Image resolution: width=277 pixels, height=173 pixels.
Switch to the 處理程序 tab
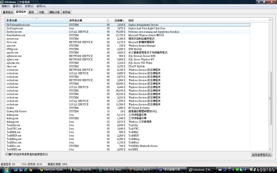[x=21, y=12]
